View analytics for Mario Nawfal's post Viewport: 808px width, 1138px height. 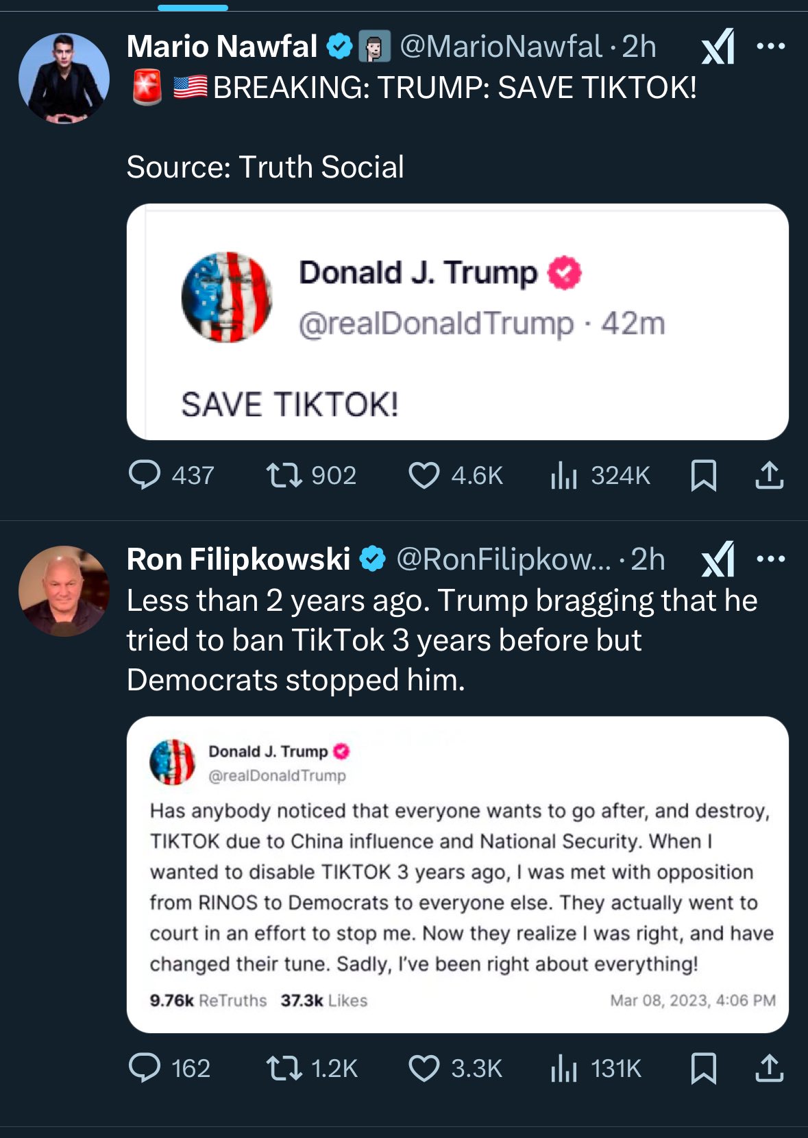coord(564,475)
